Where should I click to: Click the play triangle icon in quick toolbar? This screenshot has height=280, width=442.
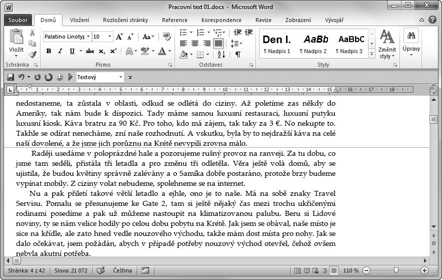[70, 77]
